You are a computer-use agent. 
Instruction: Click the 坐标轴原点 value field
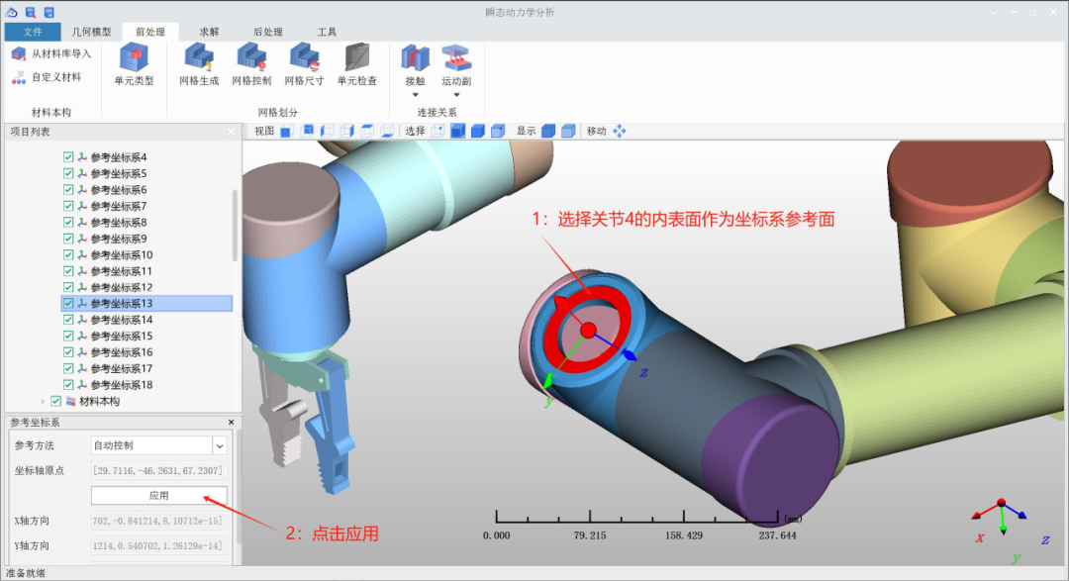[158, 470]
